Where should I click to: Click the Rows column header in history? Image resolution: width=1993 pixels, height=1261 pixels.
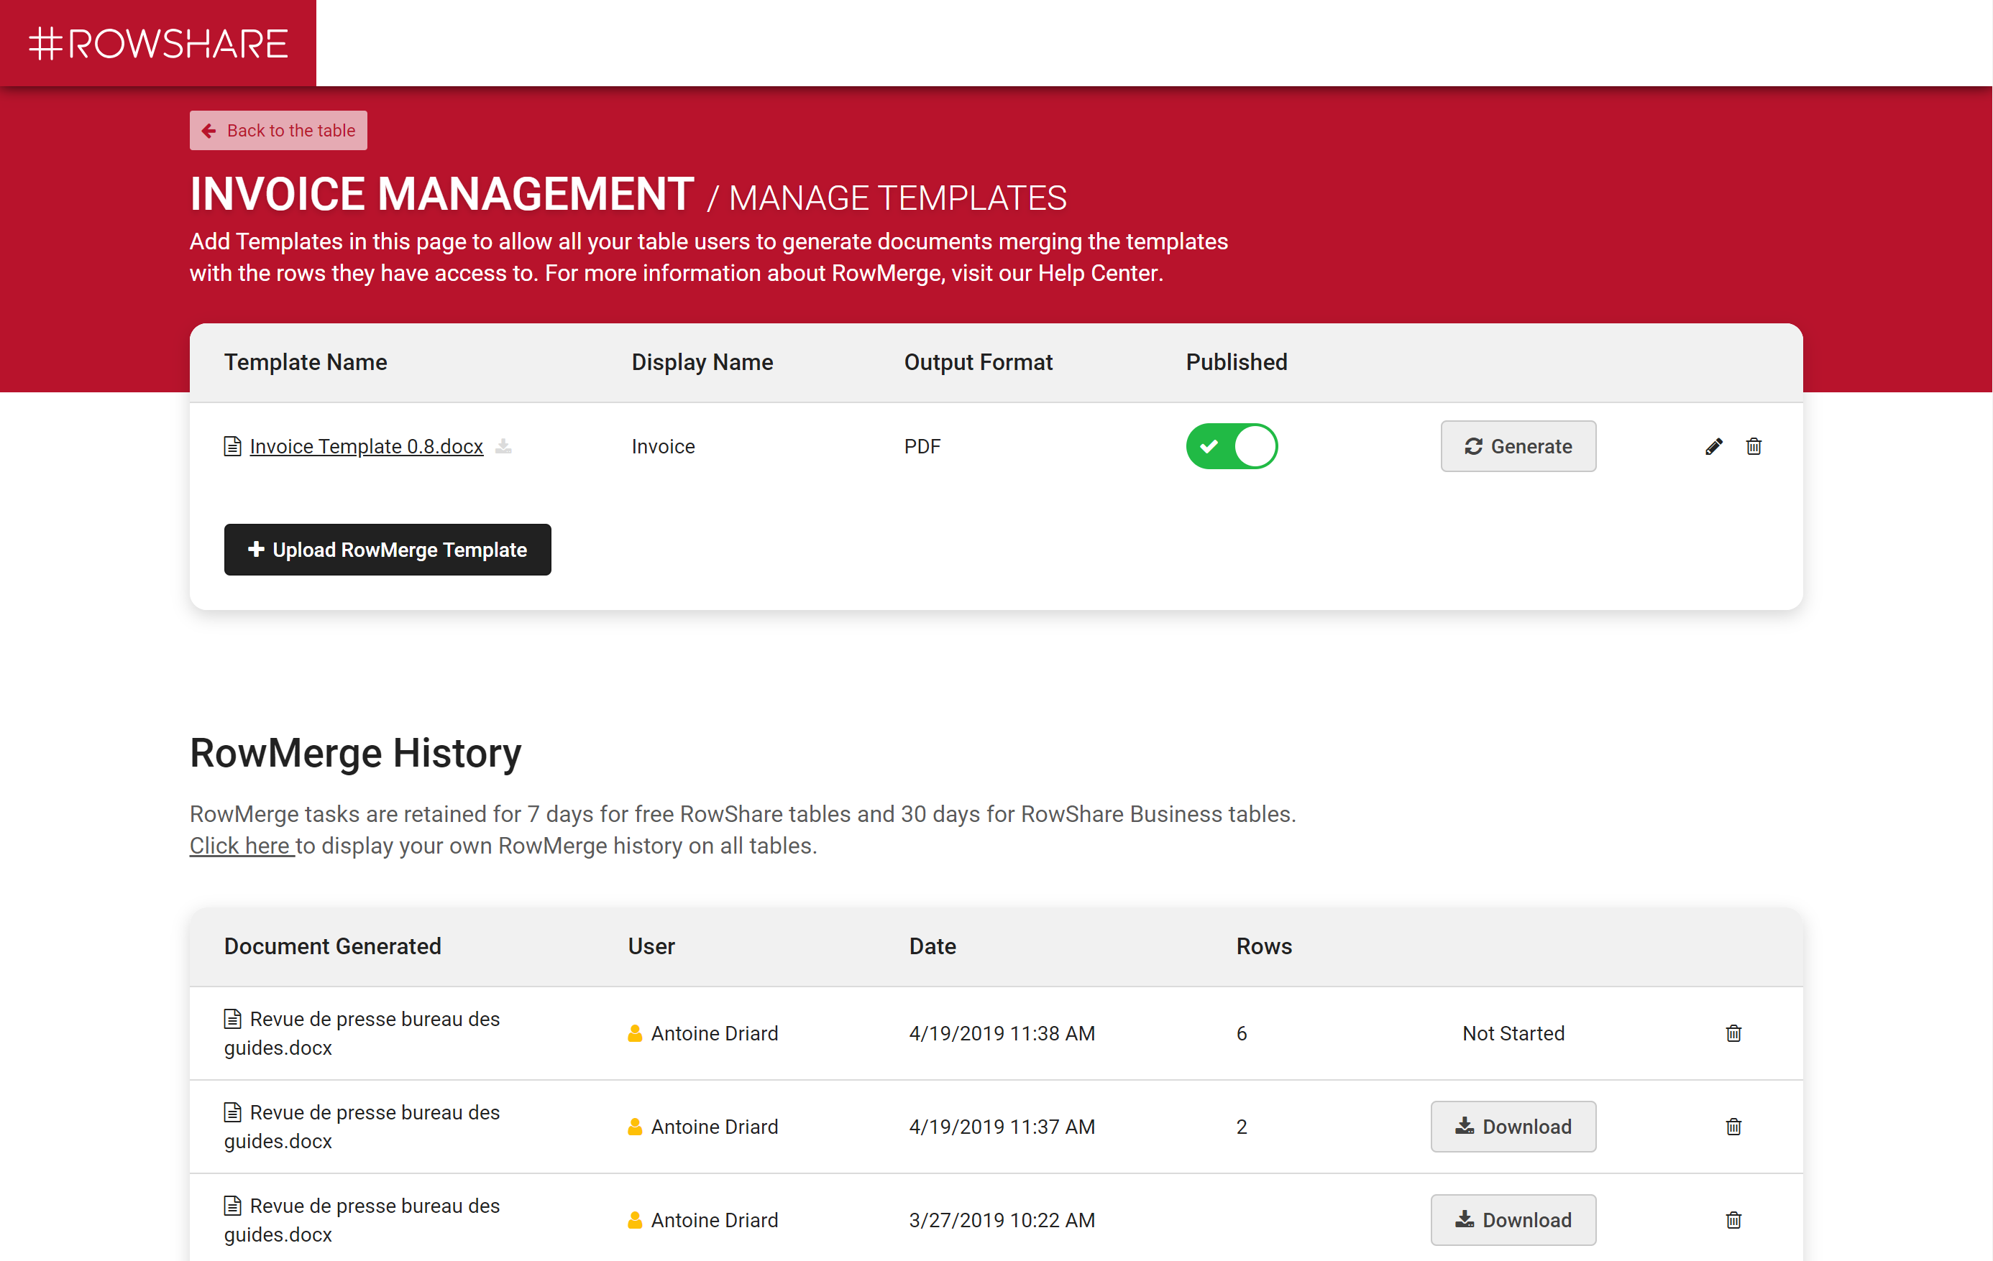click(1264, 946)
